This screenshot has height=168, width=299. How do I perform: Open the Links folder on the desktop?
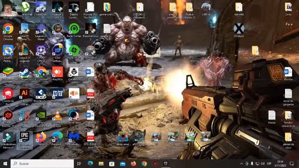pos(288,9)
